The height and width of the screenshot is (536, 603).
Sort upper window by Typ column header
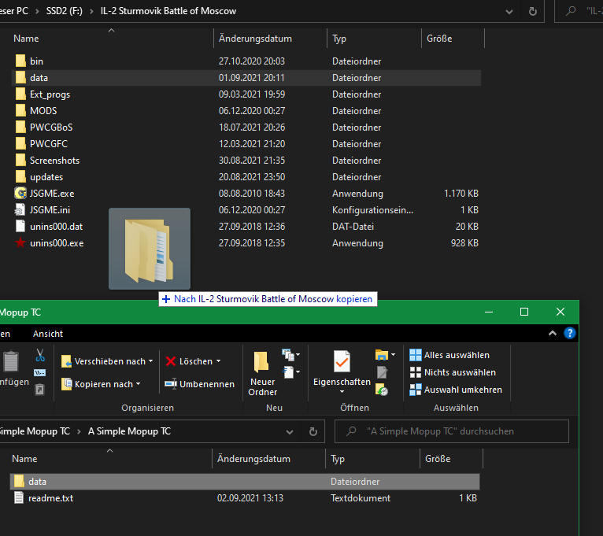click(374, 39)
